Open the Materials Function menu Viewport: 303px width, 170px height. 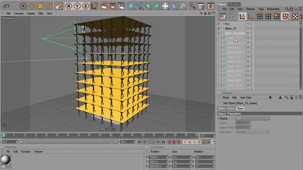point(26,152)
